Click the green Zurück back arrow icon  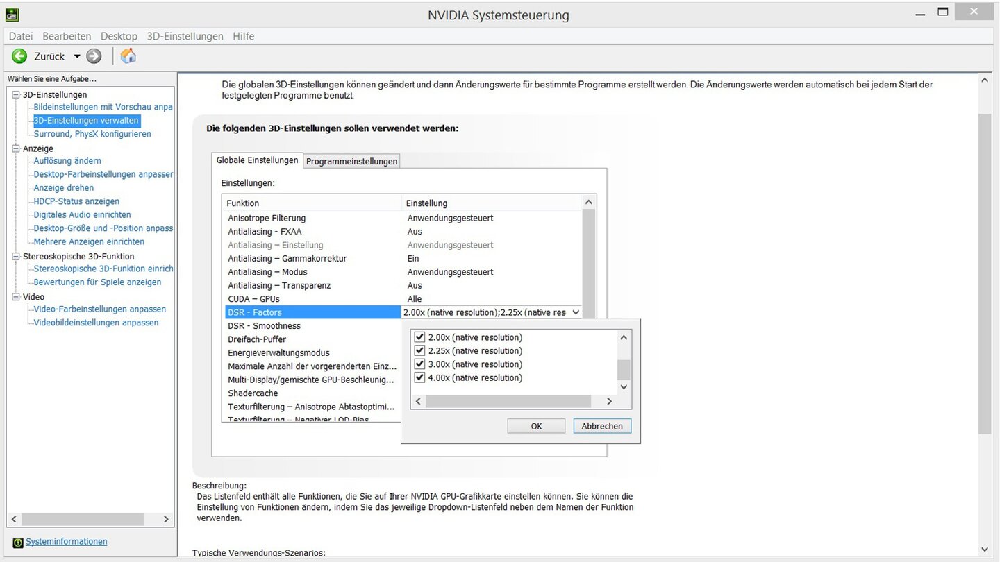19,56
